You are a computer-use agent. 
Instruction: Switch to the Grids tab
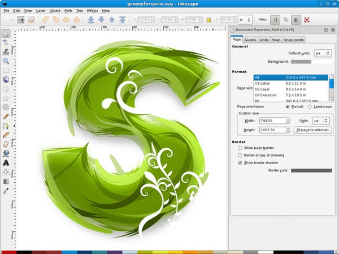[264, 40]
